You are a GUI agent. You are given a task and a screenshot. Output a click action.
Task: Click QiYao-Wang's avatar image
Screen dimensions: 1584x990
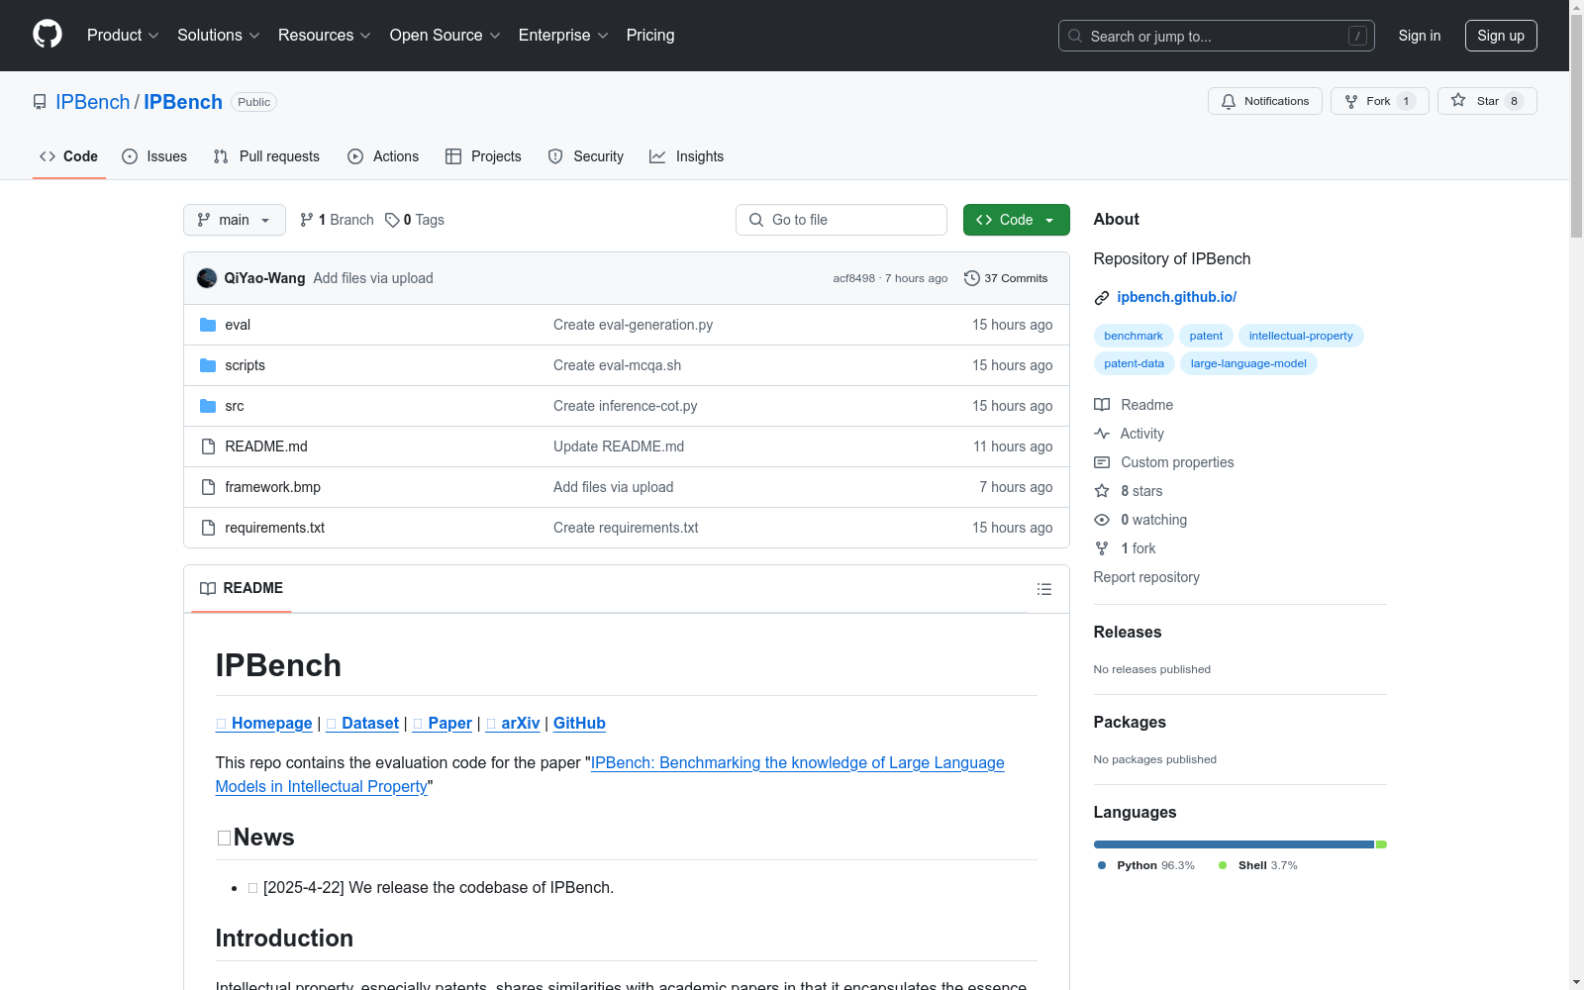(x=207, y=278)
